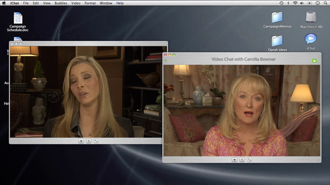Select the Oprah ideas folder
330x185 pixels.
point(277,43)
